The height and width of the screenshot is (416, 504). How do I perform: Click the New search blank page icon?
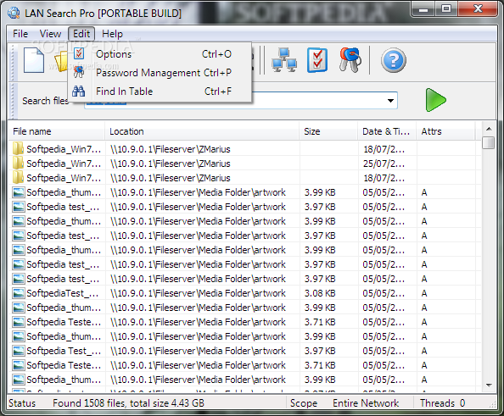34,60
